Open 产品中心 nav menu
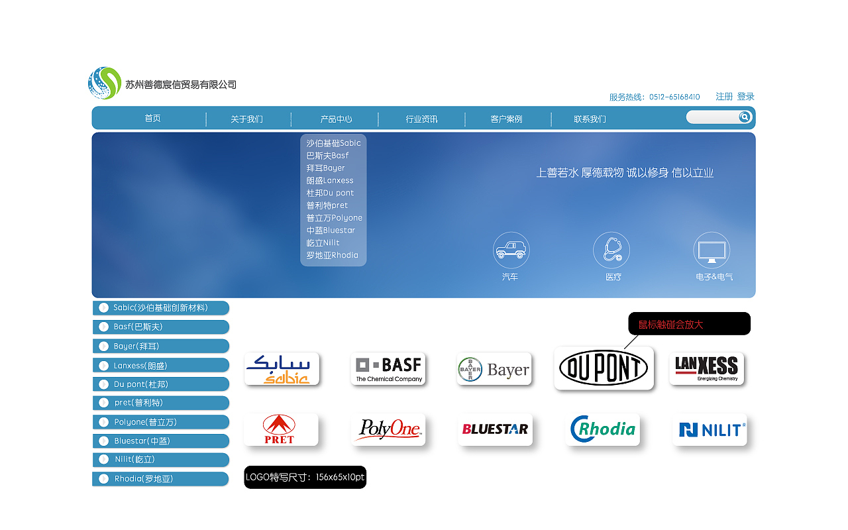The image size is (848, 530). coord(336,119)
